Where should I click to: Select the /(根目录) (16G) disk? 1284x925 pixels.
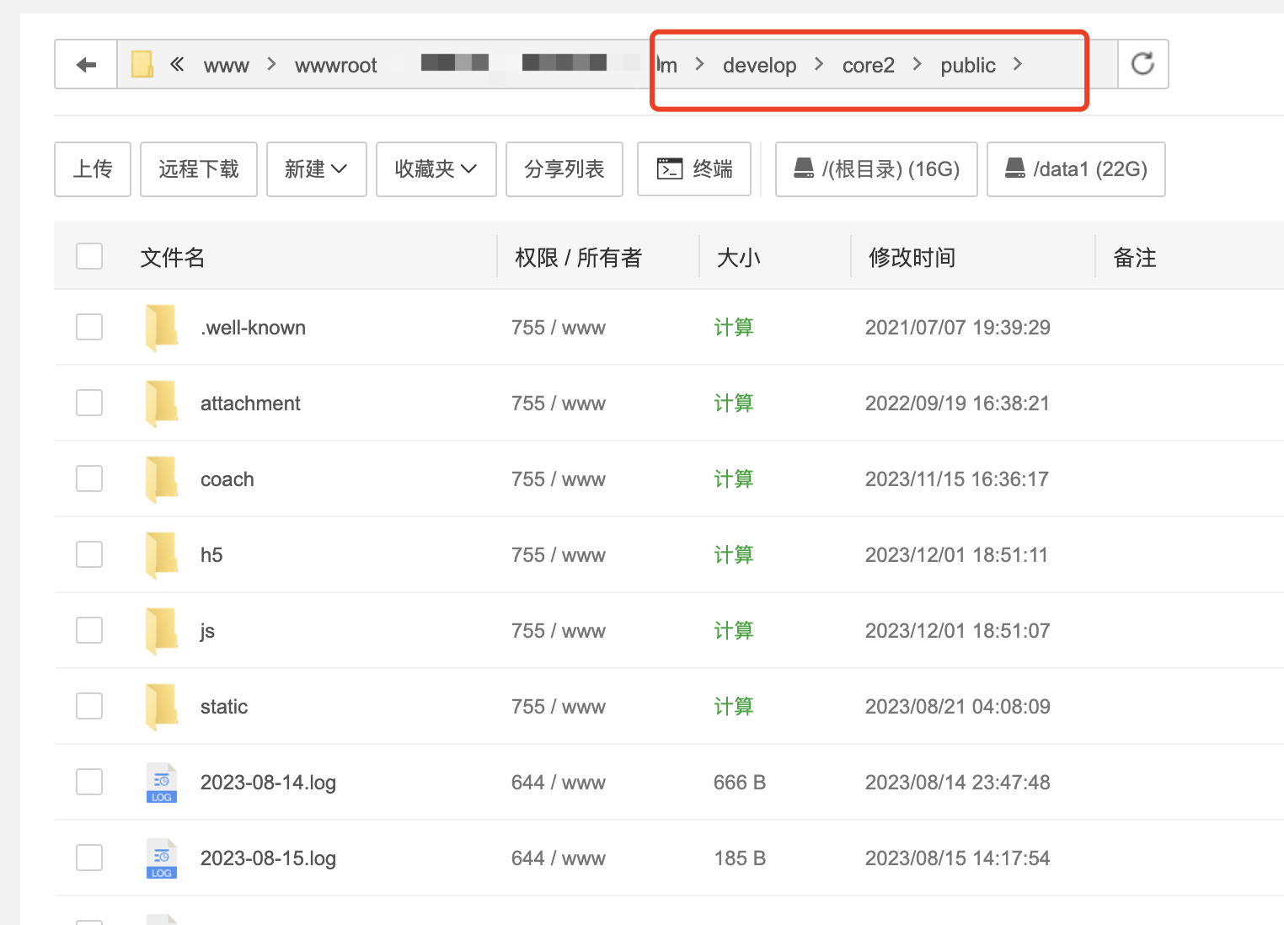click(876, 169)
